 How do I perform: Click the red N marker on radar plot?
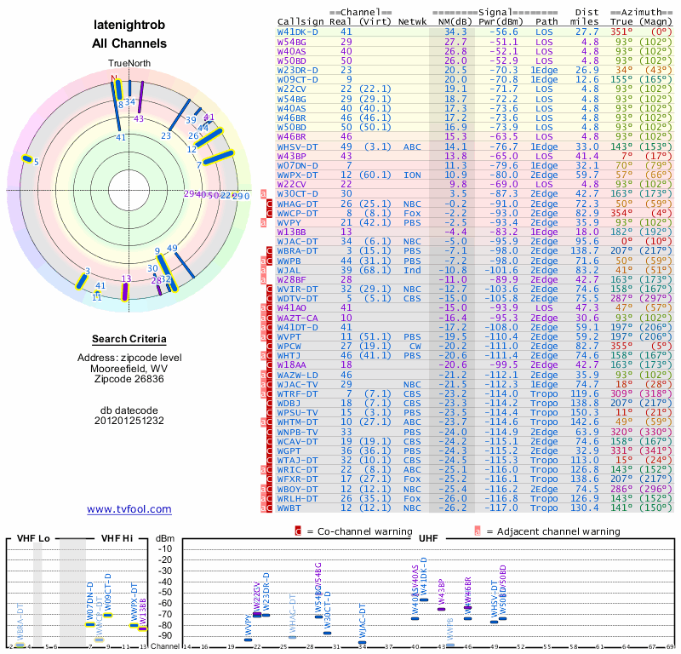click(114, 78)
